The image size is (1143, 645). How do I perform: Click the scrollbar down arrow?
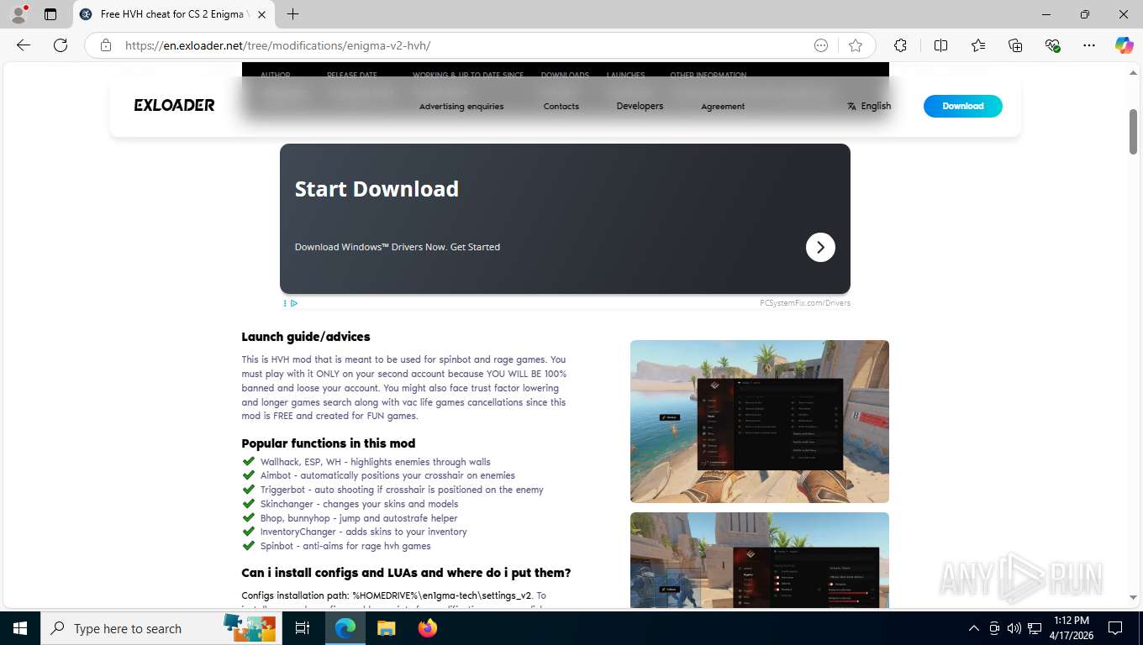point(1134,598)
